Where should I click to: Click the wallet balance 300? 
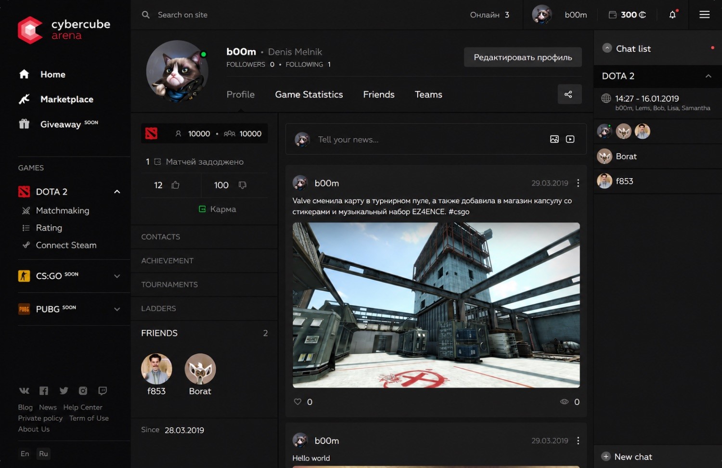[x=628, y=15]
